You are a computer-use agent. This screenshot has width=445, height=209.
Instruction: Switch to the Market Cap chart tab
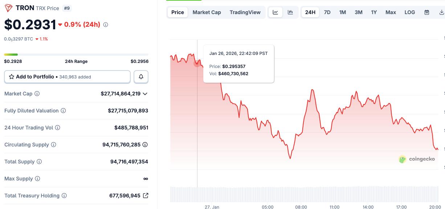(x=207, y=12)
